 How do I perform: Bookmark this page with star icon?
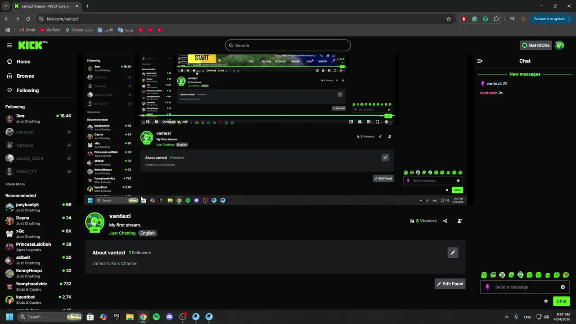(x=449, y=19)
